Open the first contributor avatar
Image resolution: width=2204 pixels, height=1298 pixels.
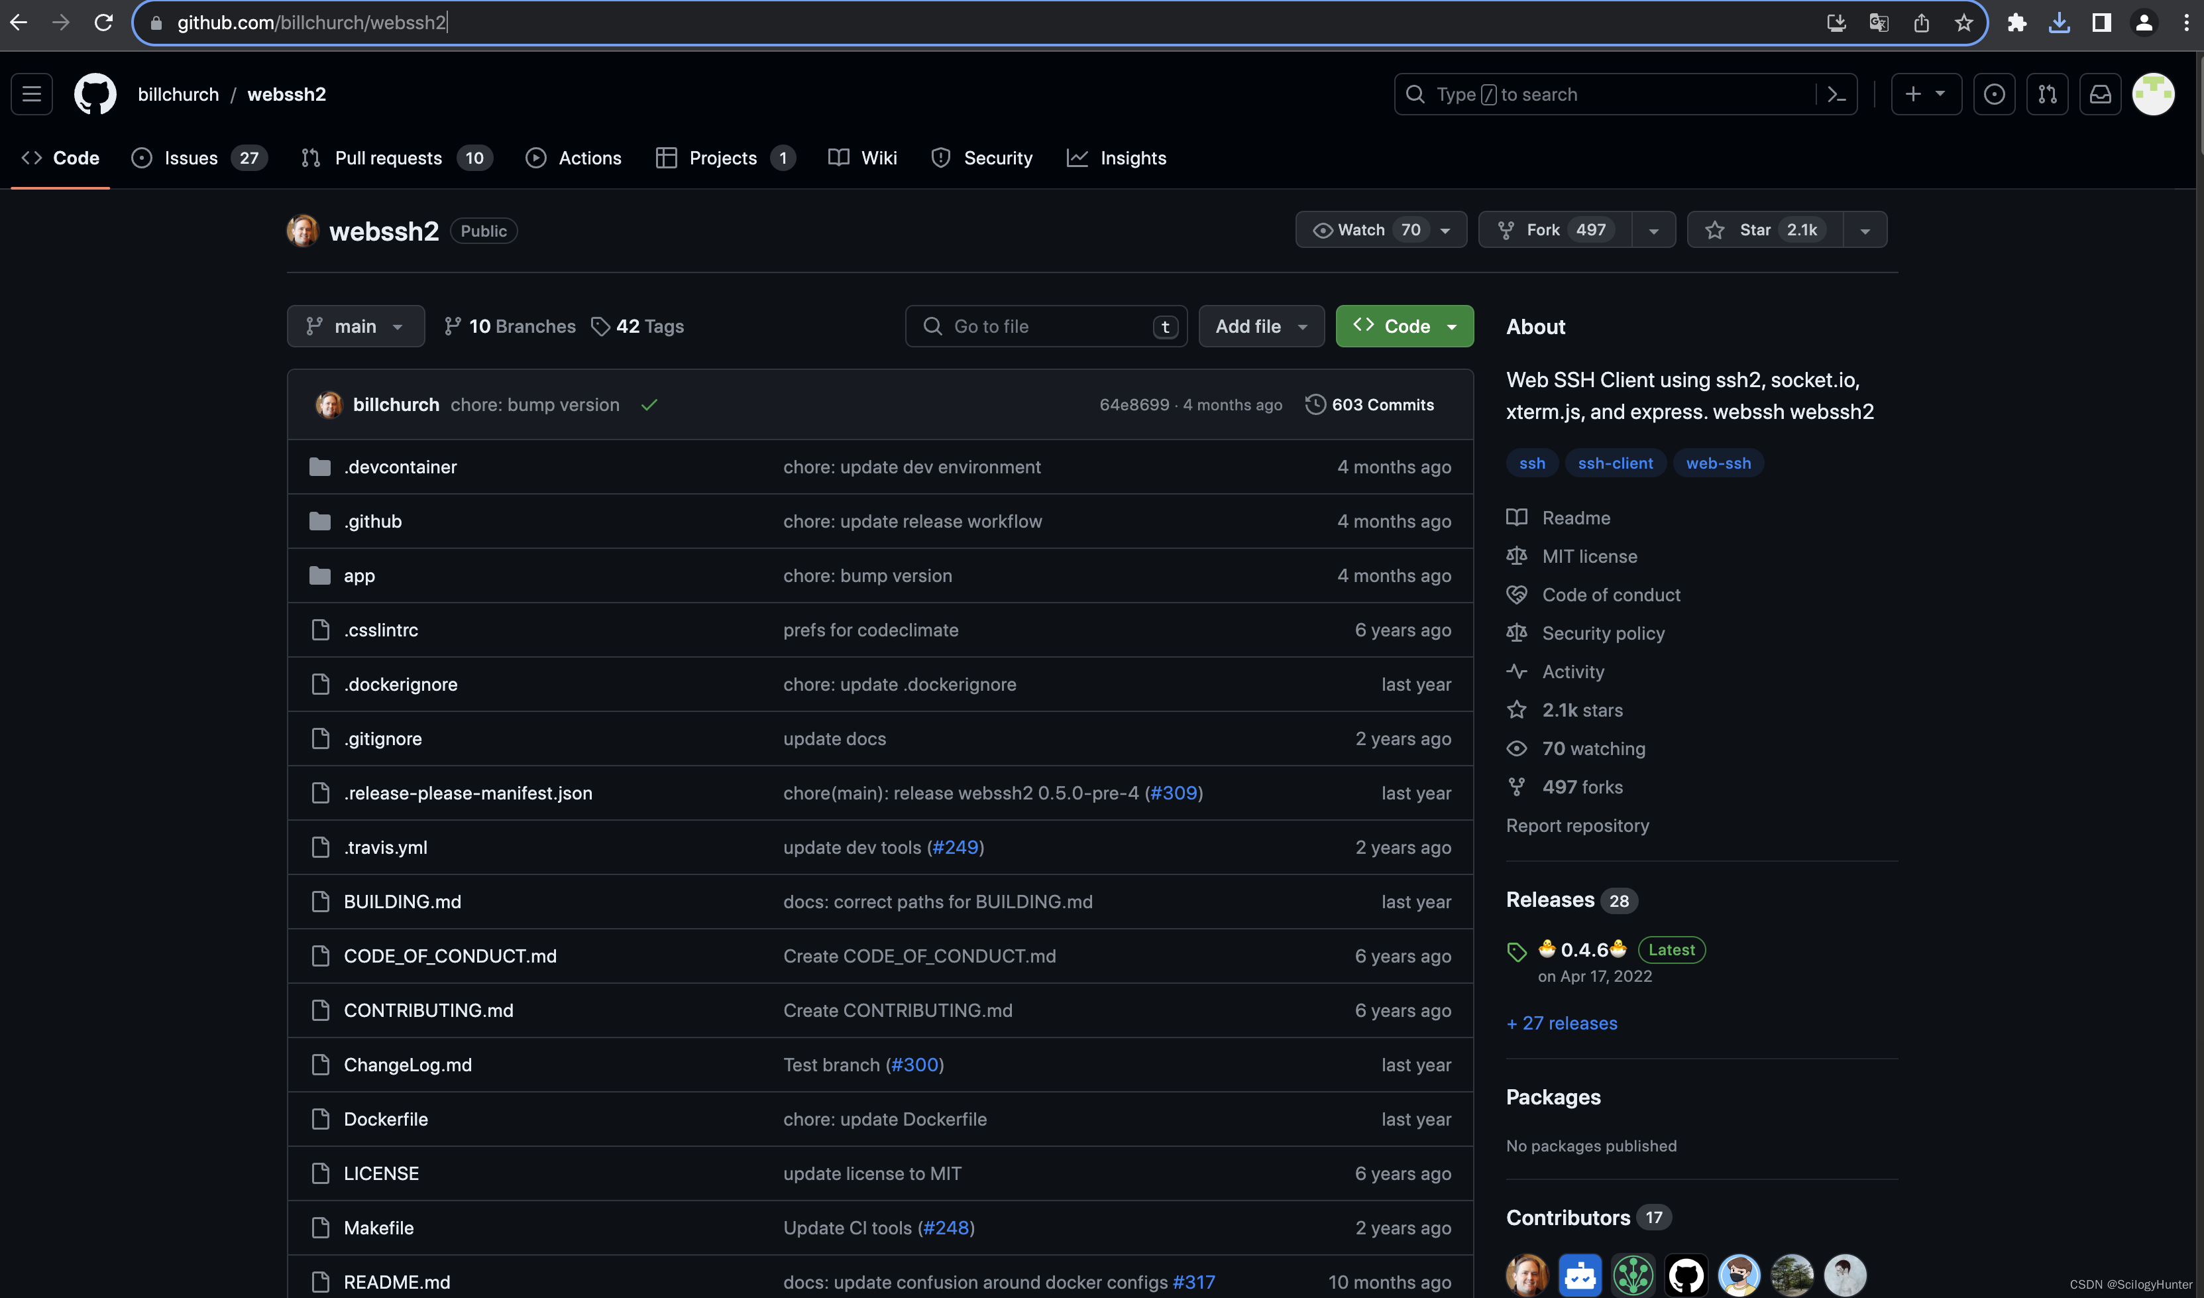1527,1274
